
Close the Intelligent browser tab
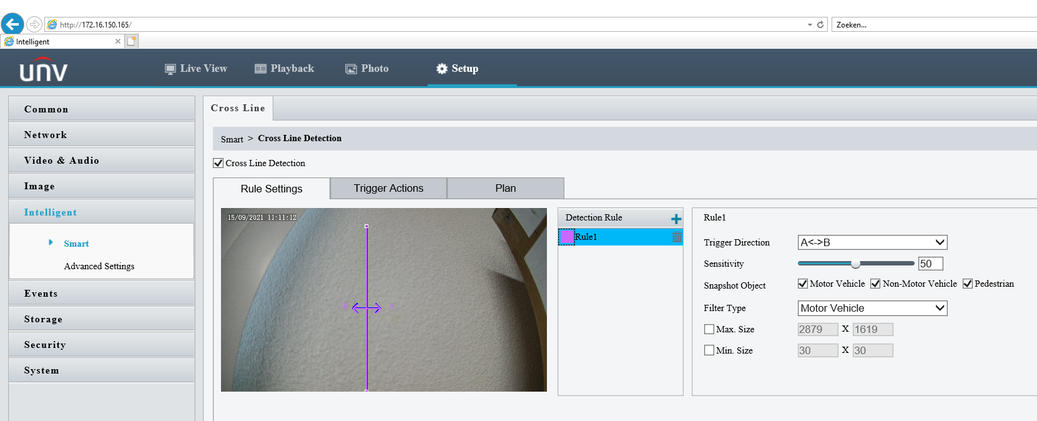coord(118,41)
